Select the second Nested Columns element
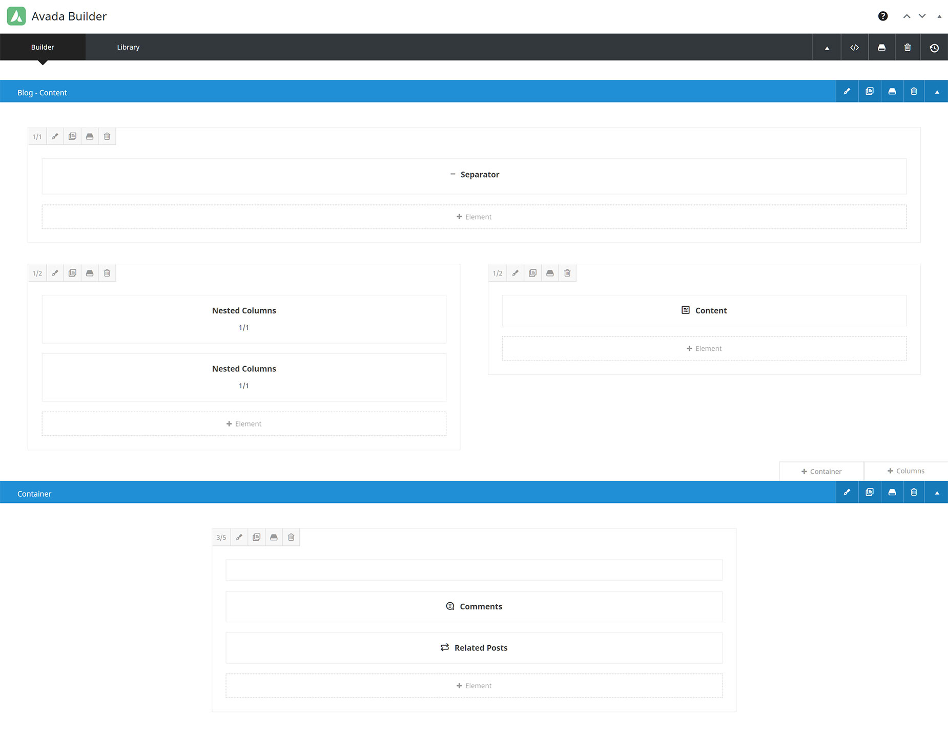Screen dimensions: 948x741 [244, 377]
